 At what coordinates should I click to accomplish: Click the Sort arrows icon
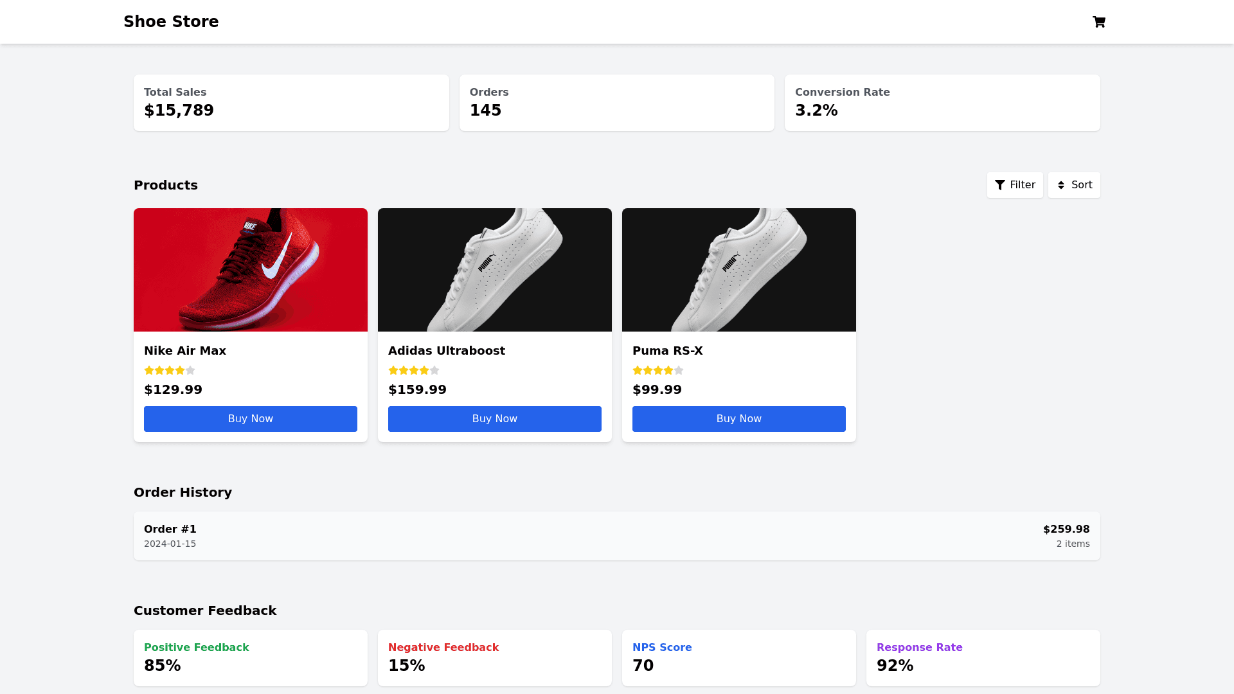click(1061, 185)
